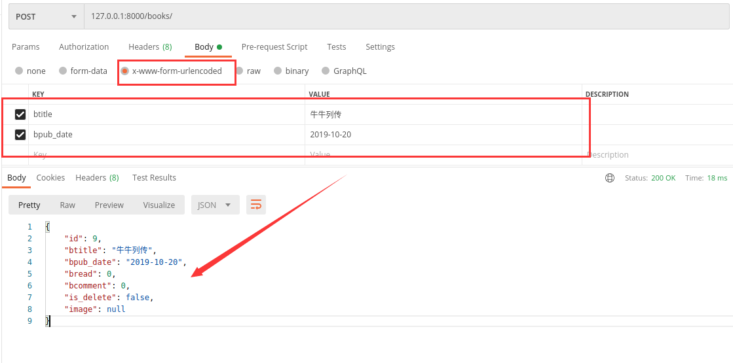Screen dimensions: 733x363
Task: Click the "bcomment": 0 response line
Action: click(x=97, y=286)
